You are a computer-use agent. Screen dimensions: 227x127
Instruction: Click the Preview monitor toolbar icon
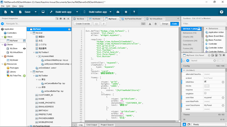click(x=43, y=12)
